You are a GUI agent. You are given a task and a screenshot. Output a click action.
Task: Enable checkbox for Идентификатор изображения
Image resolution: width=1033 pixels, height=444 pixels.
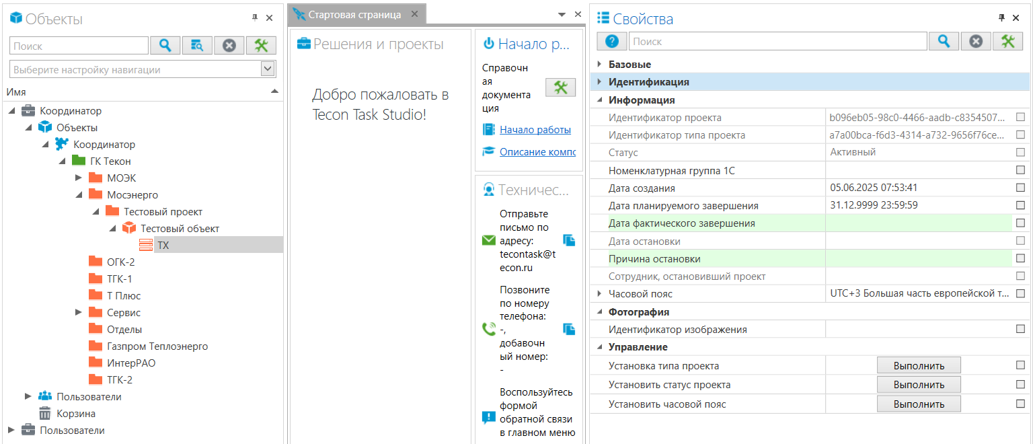point(1020,329)
